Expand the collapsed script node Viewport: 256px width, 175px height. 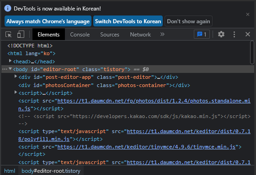[16, 93]
